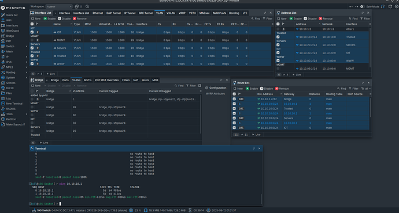Click the CPU 23 % status bar indicator

pyautogui.click(x=135, y=211)
